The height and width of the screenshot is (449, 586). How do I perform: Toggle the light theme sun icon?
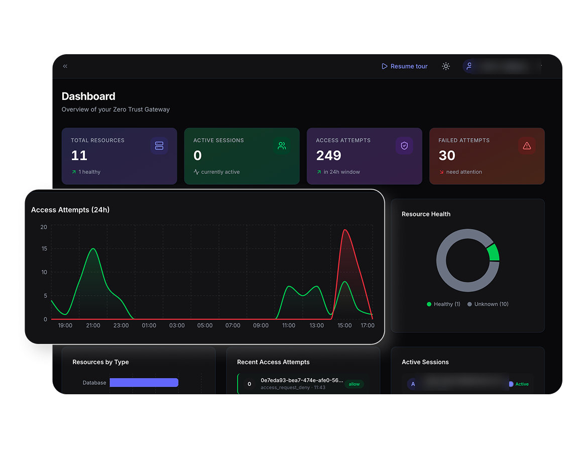[446, 66]
